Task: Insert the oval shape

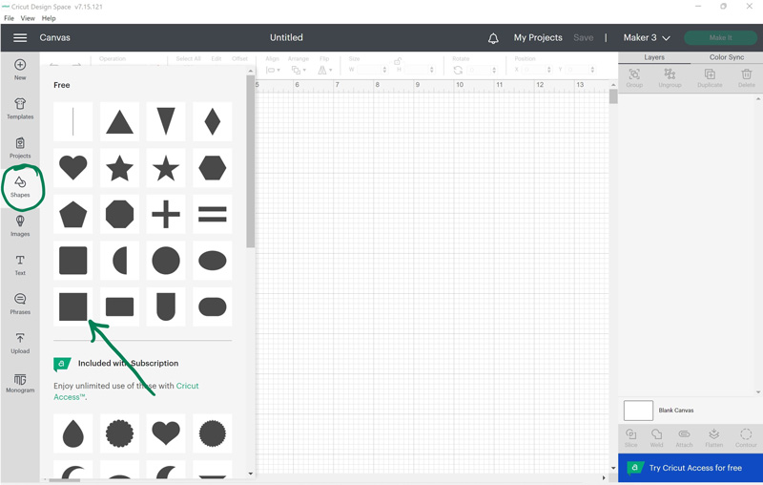Action: coord(212,261)
